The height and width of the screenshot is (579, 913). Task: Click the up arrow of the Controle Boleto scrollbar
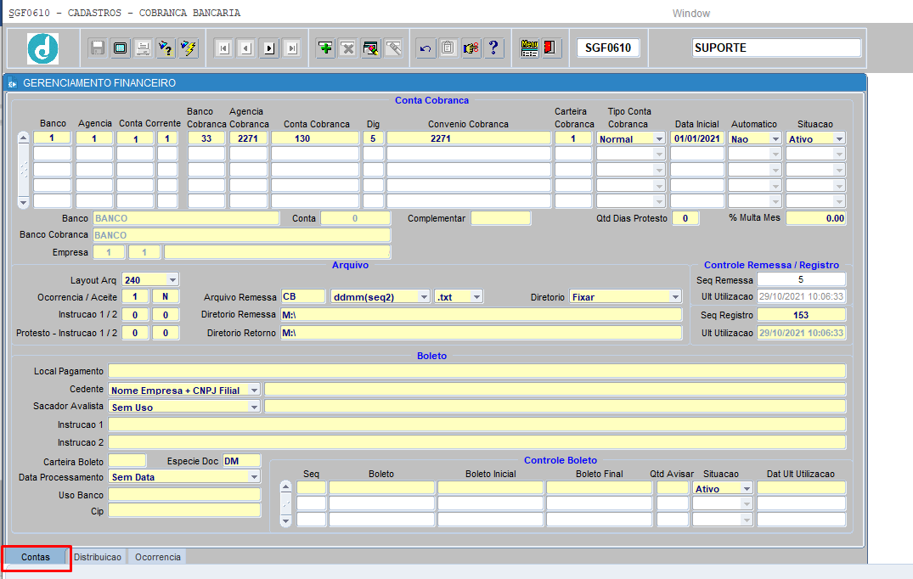pyautogui.click(x=285, y=486)
